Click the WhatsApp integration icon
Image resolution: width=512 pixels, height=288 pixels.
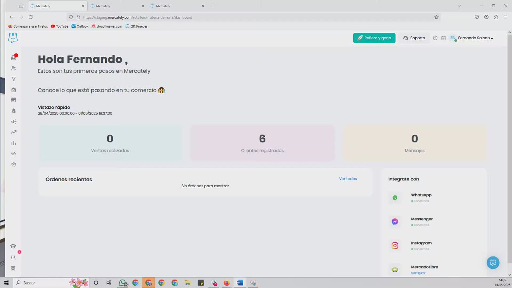pos(395,198)
